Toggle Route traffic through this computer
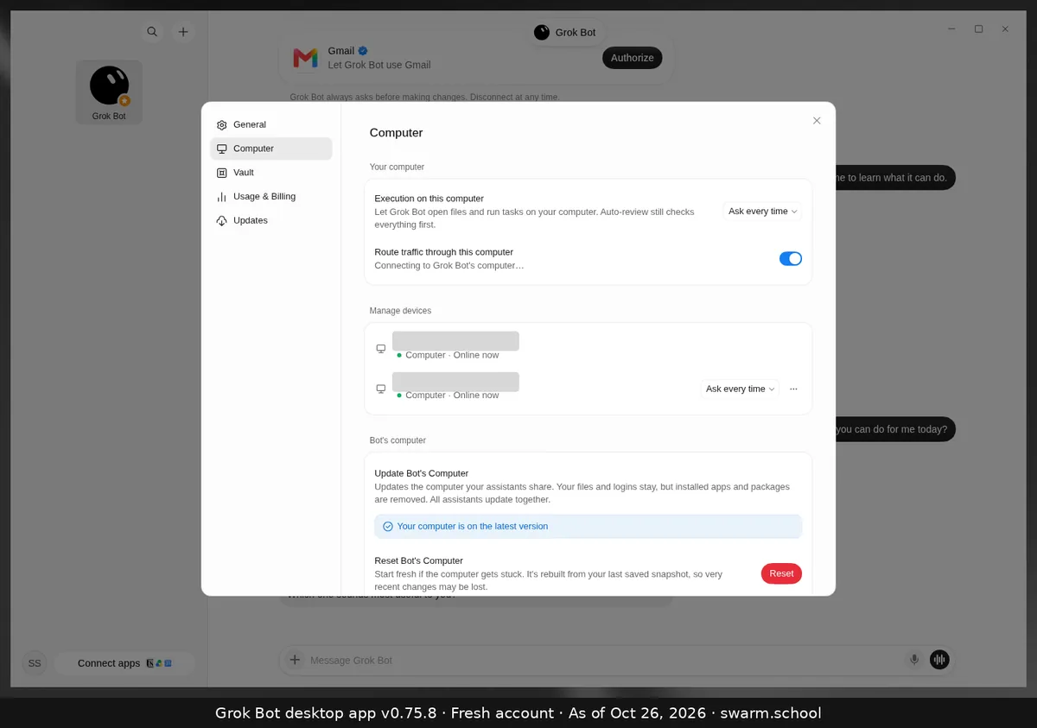This screenshot has height=728, width=1037. point(791,258)
